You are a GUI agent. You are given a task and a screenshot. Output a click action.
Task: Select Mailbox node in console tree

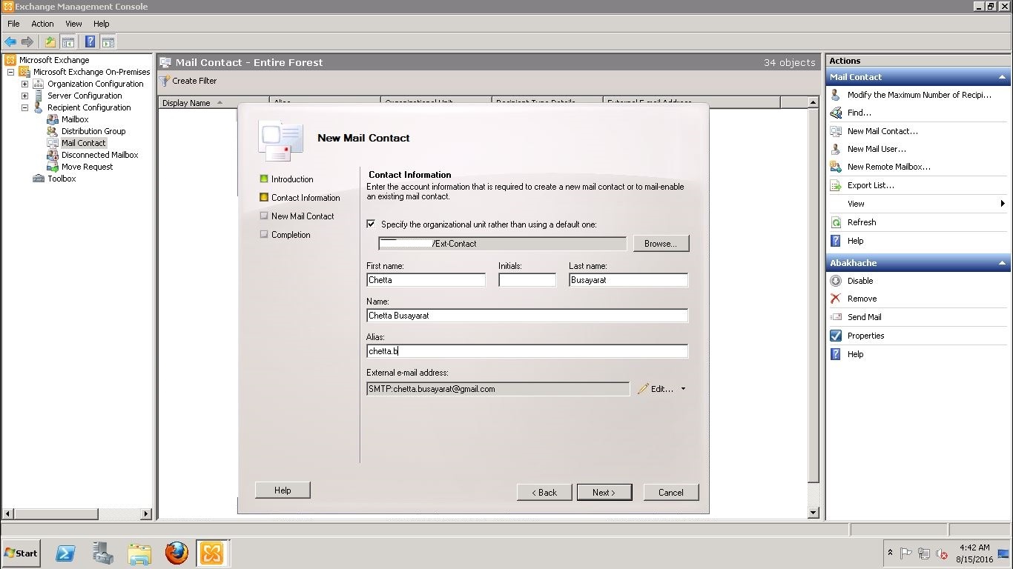75,119
